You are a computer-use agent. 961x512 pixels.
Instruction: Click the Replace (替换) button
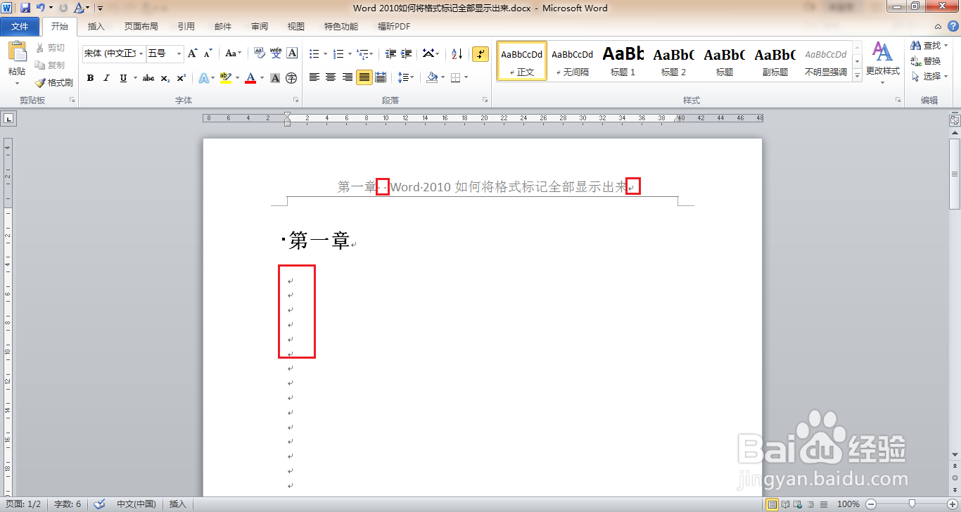(926, 61)
